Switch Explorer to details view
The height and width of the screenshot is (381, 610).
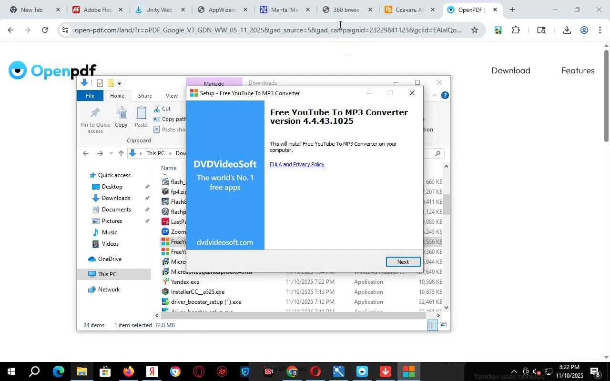pyautogui.click(x=433, y=325)
